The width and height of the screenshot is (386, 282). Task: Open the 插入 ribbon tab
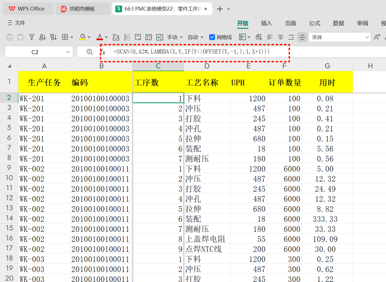pos(267,23)
